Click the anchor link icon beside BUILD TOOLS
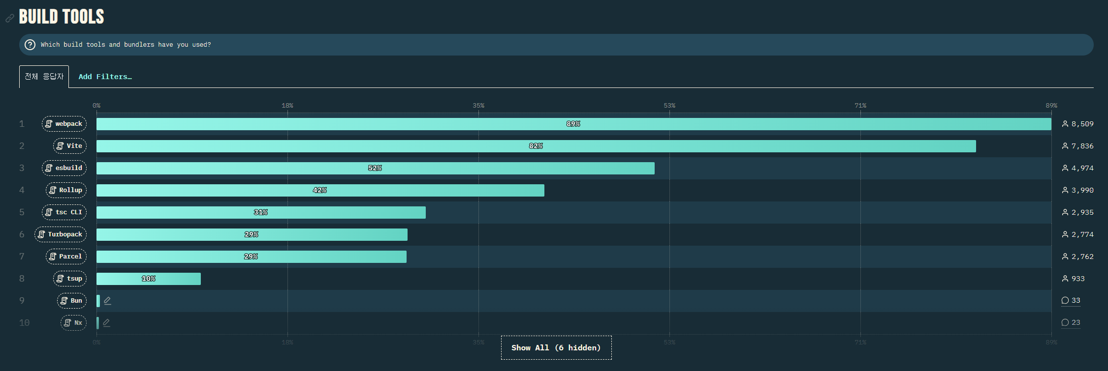This screenshot has width=1108, height=371. pos(9,18)
